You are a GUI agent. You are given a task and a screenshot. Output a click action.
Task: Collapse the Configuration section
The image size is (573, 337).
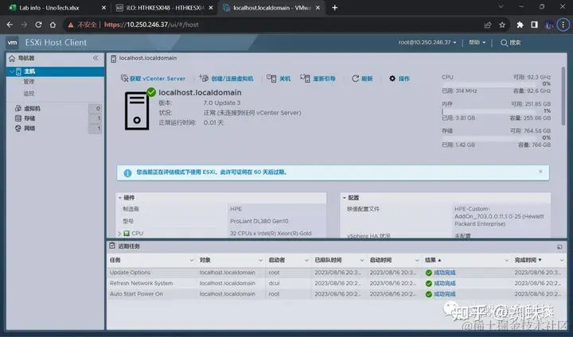coord(345,198)
